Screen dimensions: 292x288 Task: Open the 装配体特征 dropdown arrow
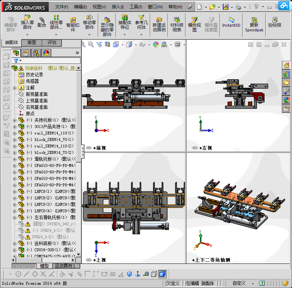125,35
